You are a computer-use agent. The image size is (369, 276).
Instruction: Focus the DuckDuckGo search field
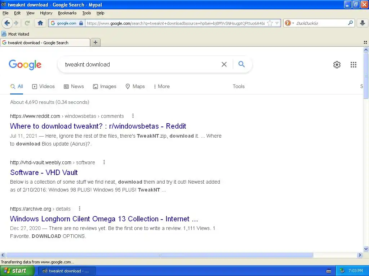click(x=321, y=23)
